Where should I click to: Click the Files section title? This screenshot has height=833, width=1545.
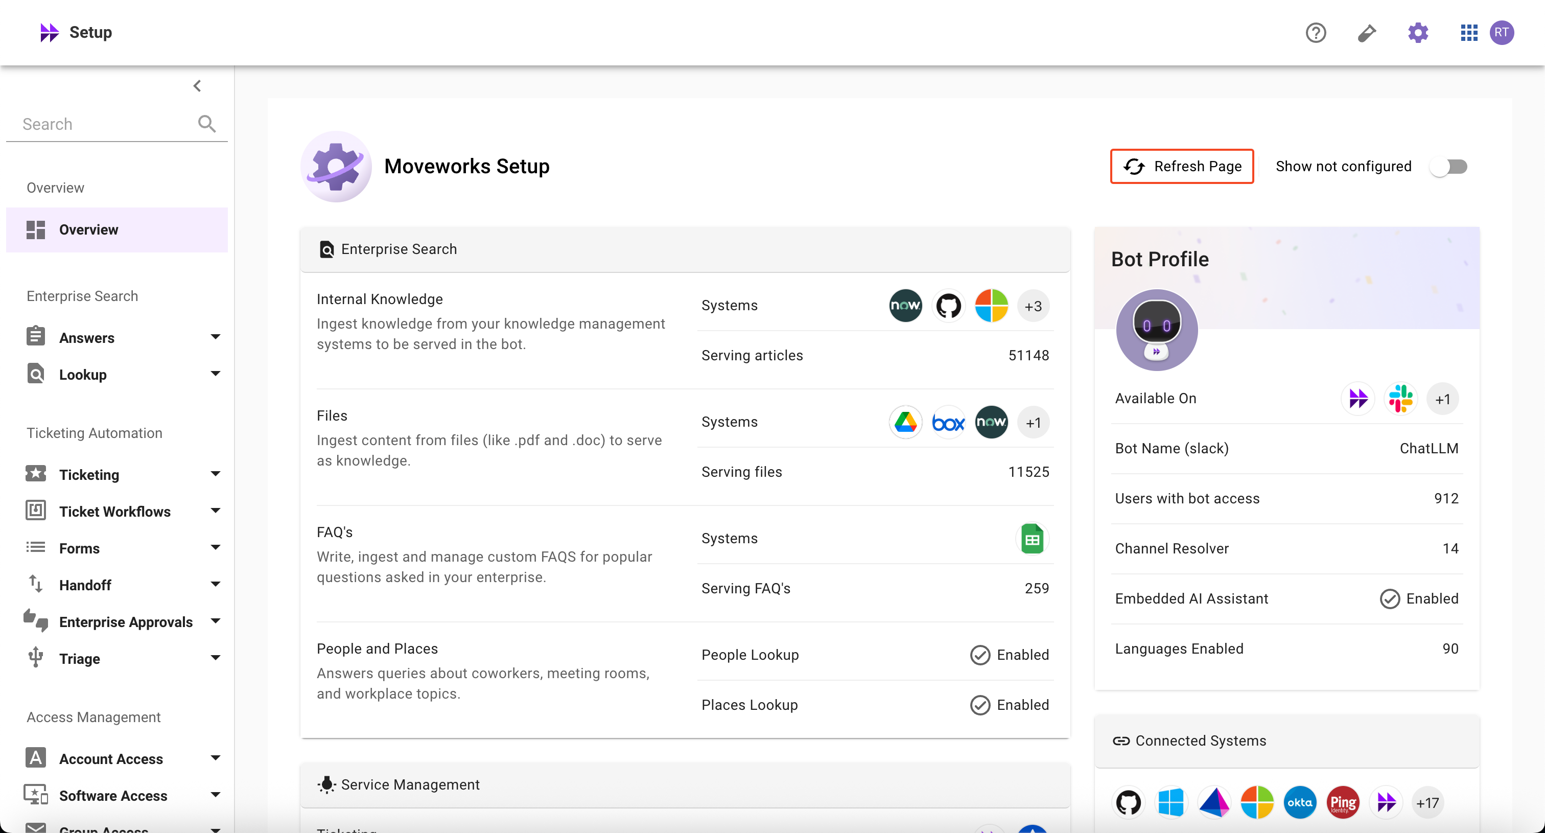(332, 415)
